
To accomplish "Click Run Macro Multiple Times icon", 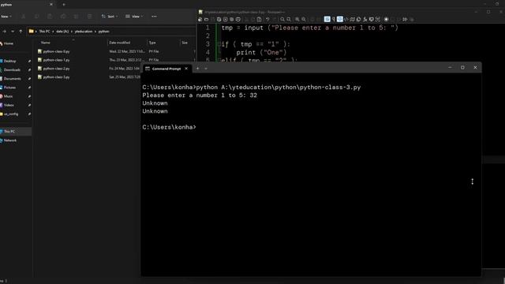I will click(x=405, y=19).
